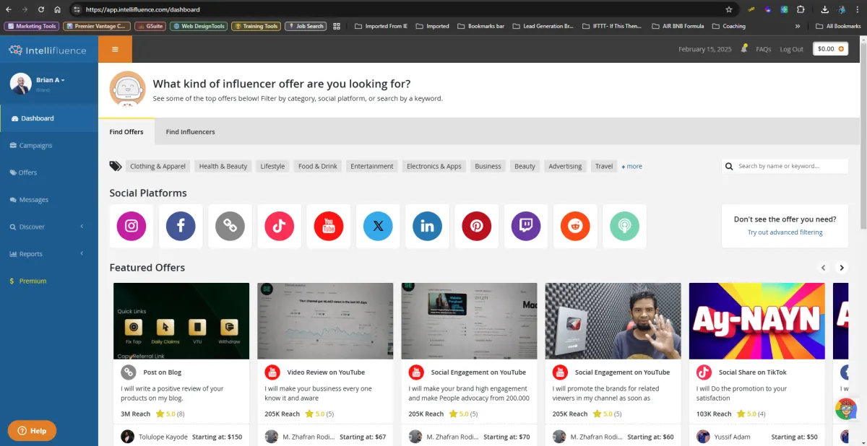
Task: Open Video Review on YouTube offer title
Action: (326, 372)
